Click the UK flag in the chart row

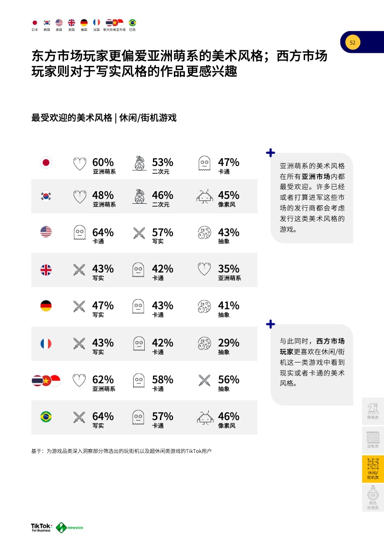click(x=46, y=270)
